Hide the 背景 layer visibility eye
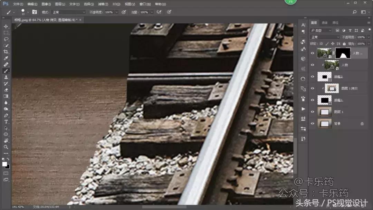 point(313,123)
